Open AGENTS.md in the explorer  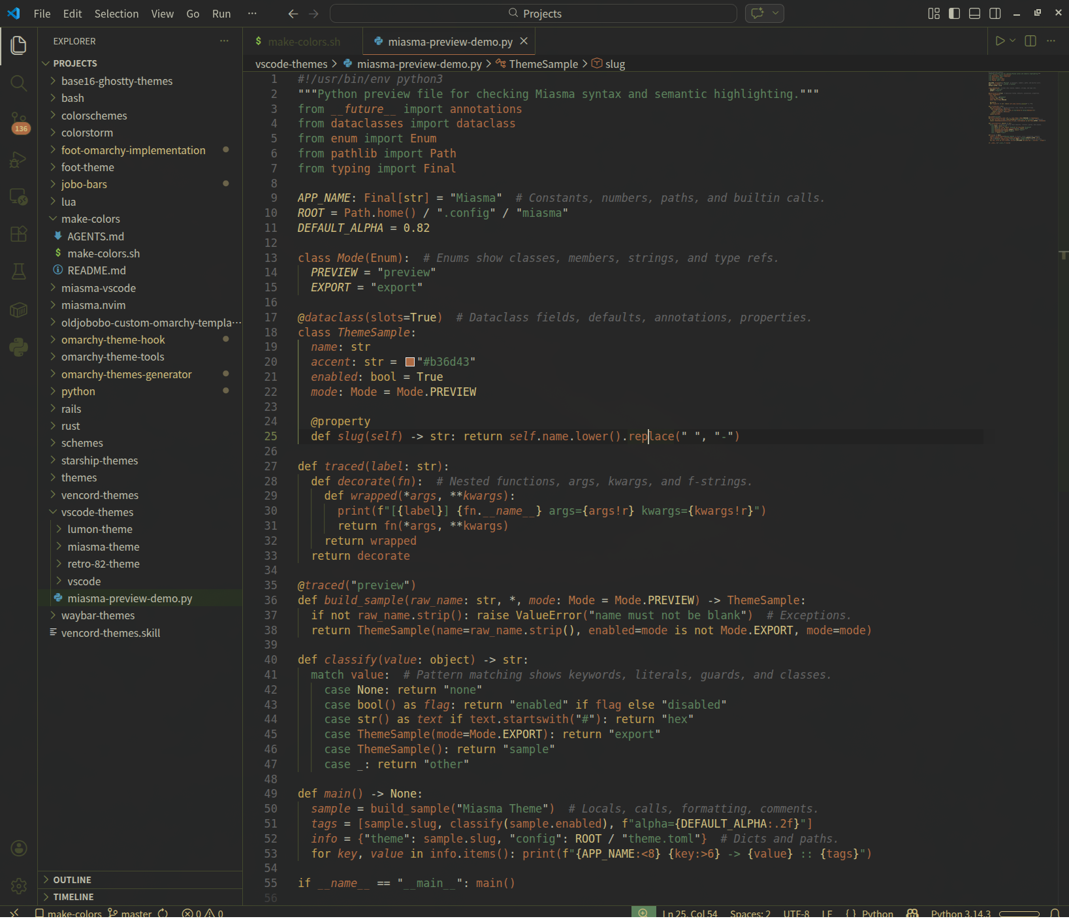[140, 236]
